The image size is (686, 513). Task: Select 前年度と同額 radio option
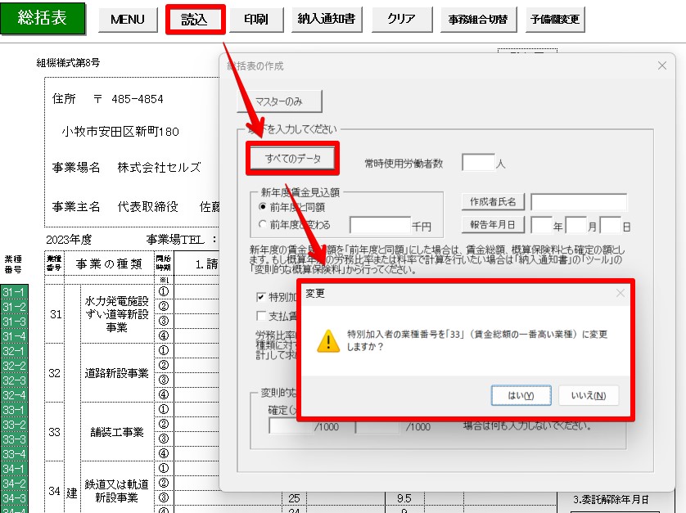[x=263, y=206]
